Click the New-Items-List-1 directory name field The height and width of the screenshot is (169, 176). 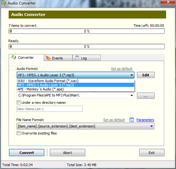[x=50, y=109]
